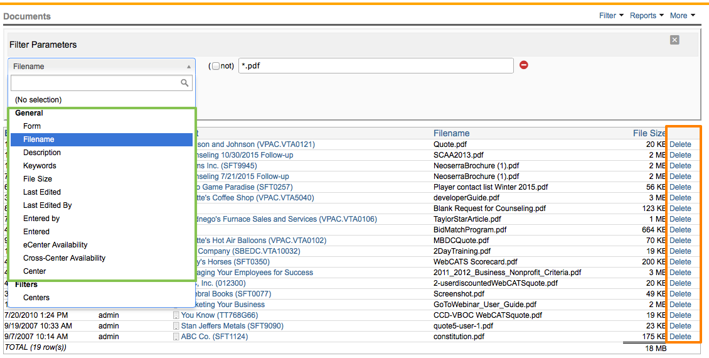
Task: Click the magnifier icon in dropdown search
Action: (184, 83)
